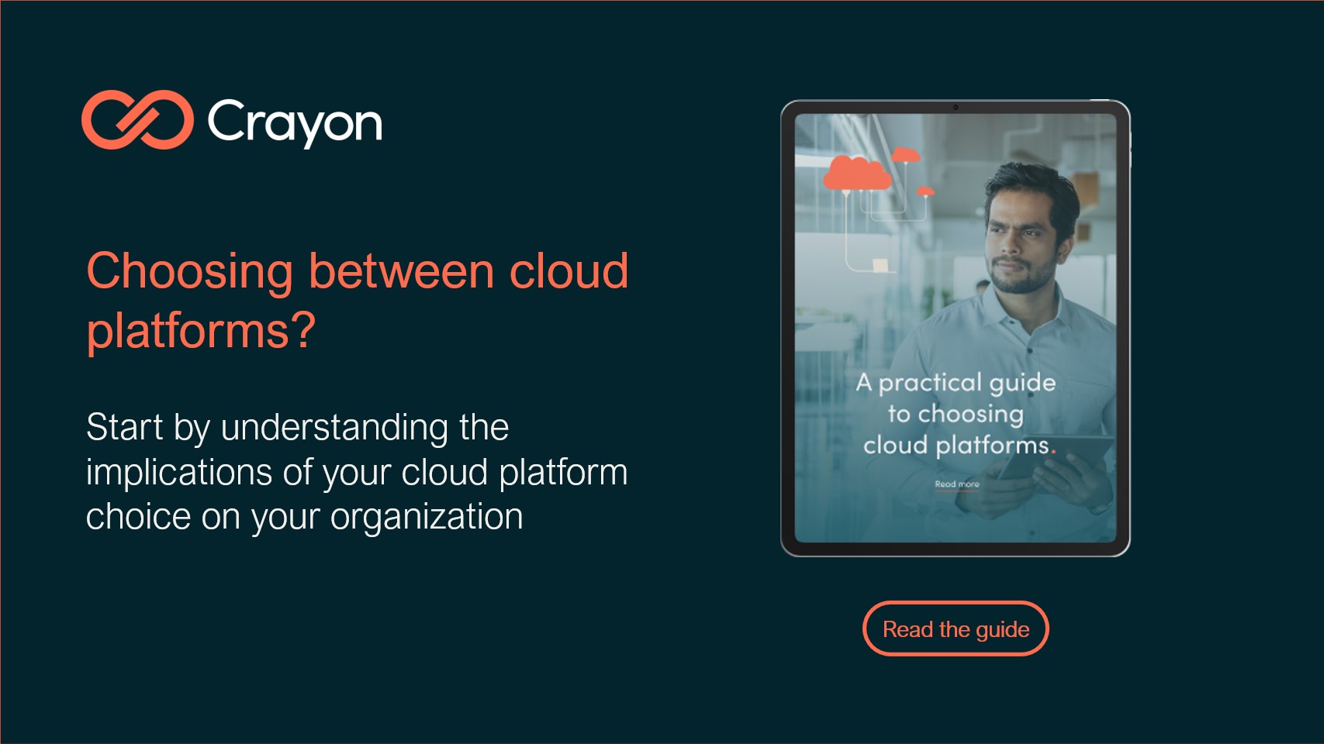Click the orange word 'platforms?' in headline

[201, 331]
